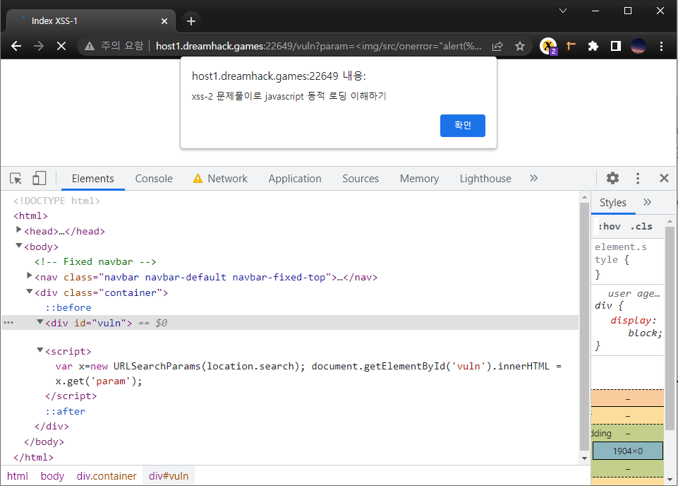678x486 pixels.
Task: Switch to the Lighthouse tab
Action: (x=485, y=178)
